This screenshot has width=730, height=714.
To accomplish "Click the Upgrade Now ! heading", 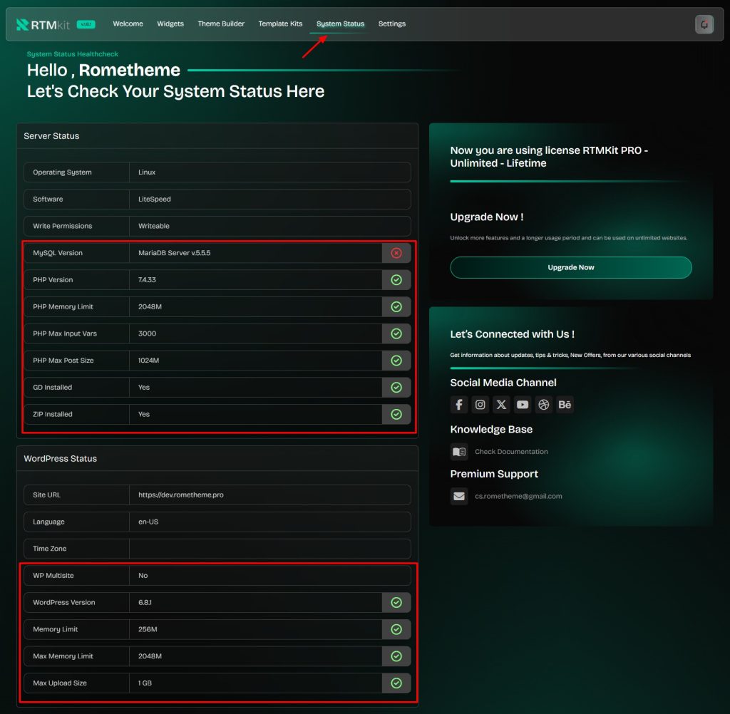I will (486, 217).
